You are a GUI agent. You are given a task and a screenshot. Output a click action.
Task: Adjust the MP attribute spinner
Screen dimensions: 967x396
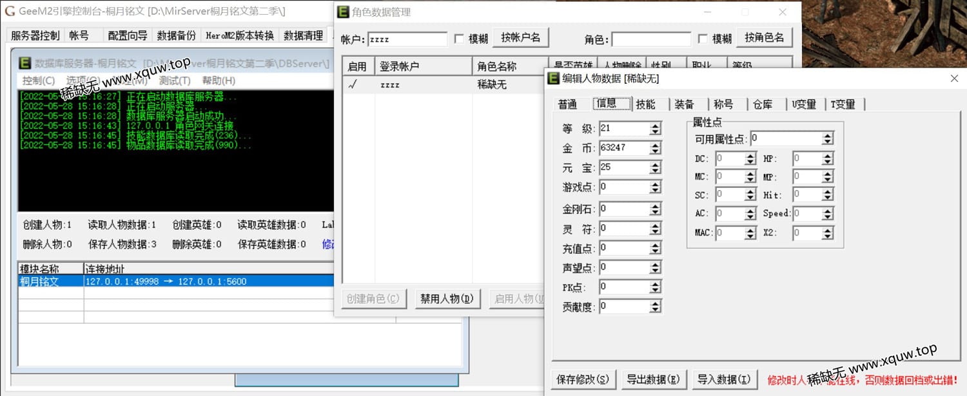[828, 176]
